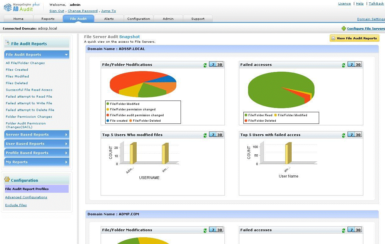This screenshot has width=385, height=244.
Task: Expand the Server Based Reports section
Action: (37, 135)
